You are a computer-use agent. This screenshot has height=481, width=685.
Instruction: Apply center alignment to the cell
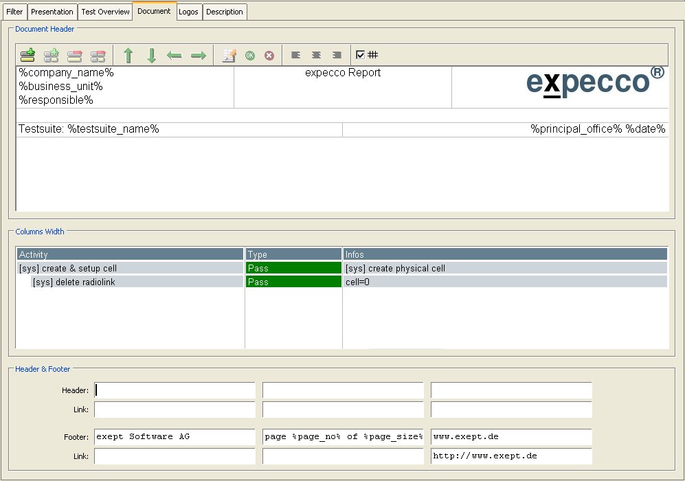(316, 55)
